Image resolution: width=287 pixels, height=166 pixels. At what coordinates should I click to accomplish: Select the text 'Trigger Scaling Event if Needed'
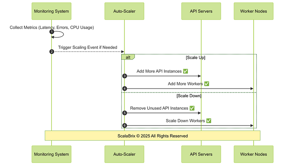tap(88, 47)
